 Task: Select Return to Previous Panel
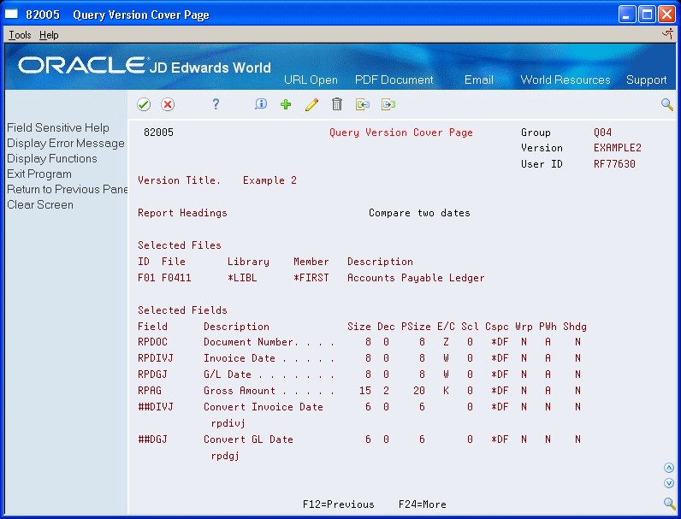tap(67, 189)
